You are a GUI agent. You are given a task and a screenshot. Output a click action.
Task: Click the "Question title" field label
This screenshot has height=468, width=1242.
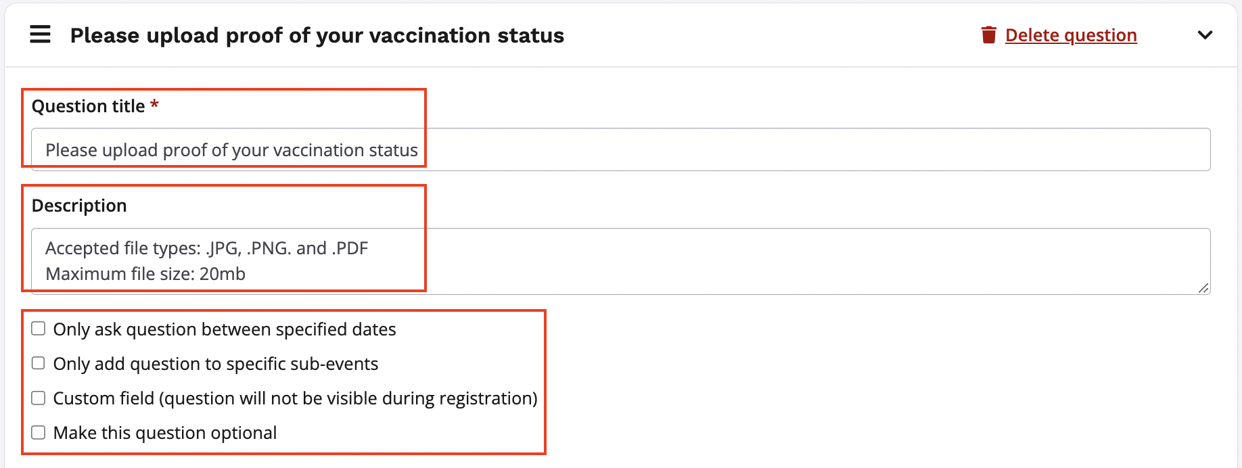tap(88, 106)
